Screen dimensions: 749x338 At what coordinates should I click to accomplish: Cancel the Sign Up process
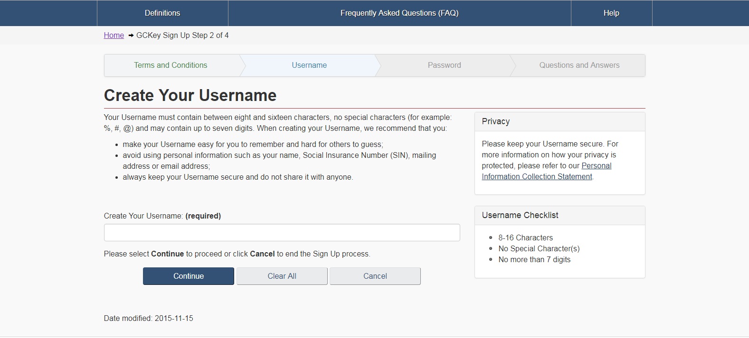pos(375,276)
